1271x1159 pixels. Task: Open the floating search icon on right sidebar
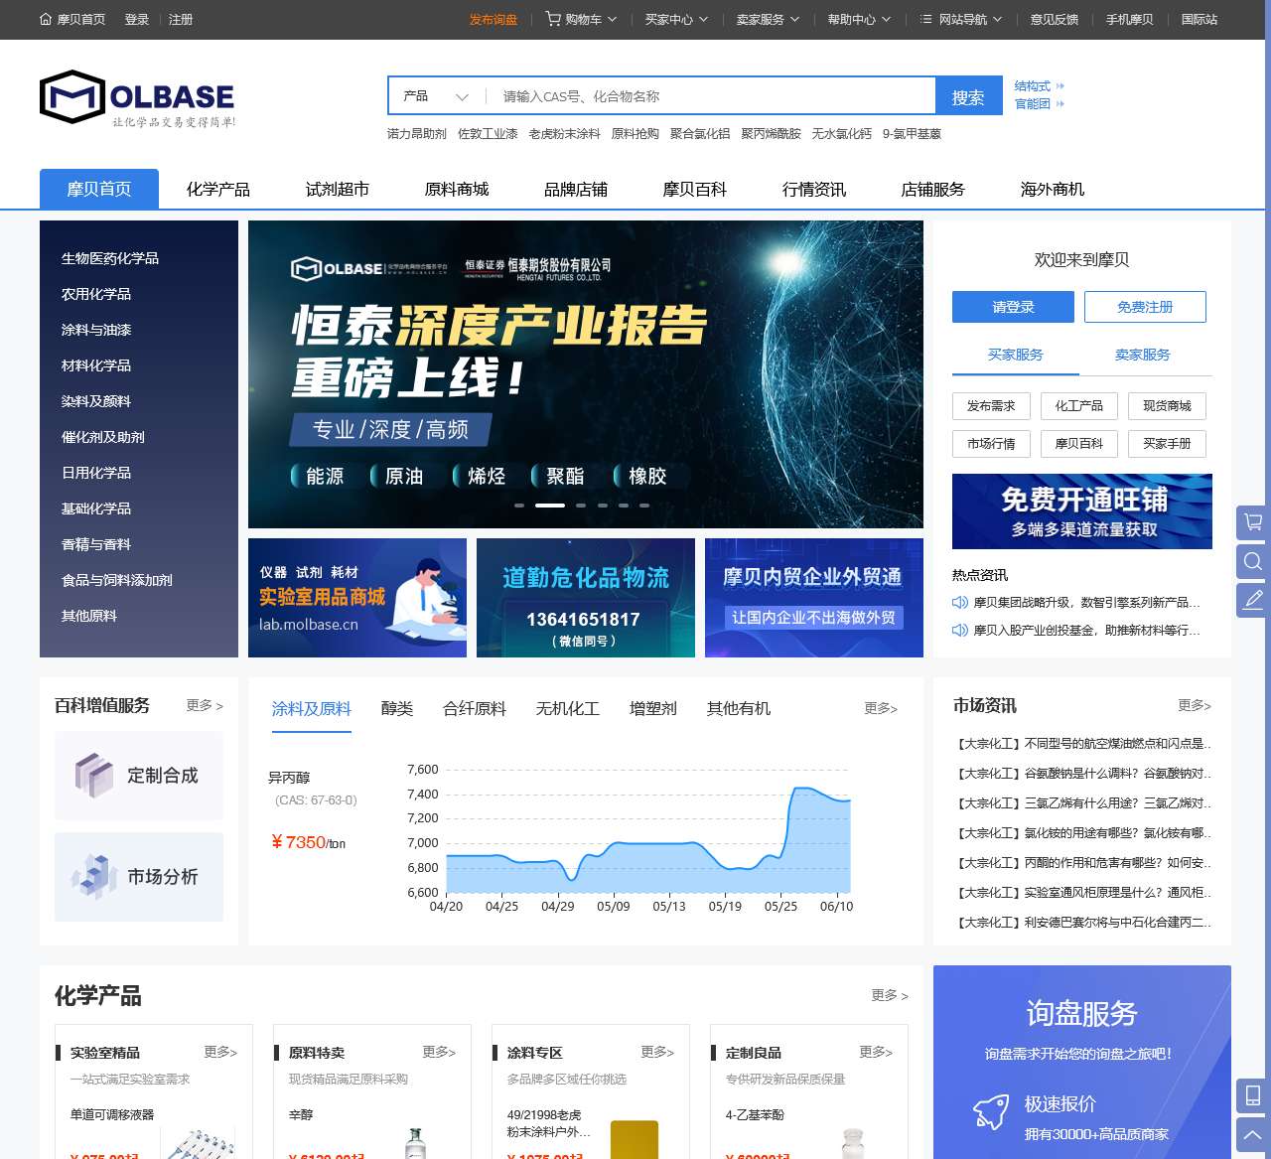1253,561
